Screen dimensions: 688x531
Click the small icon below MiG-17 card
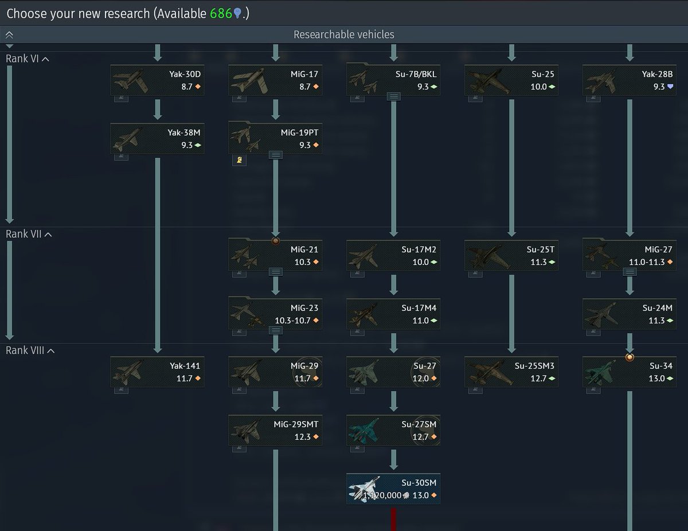240,98
